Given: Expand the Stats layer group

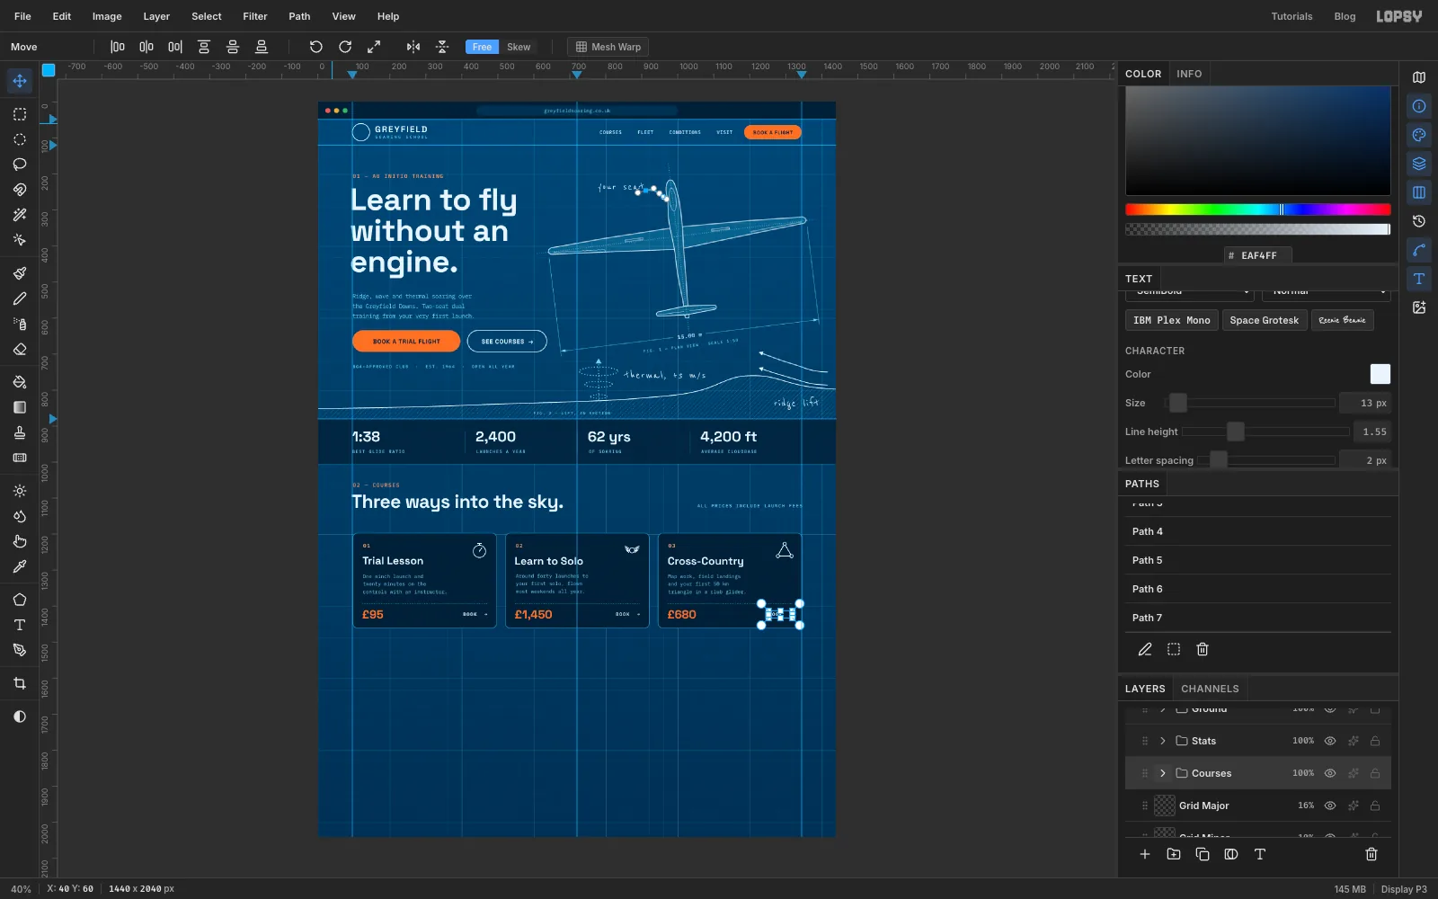Looking at the screenshot, I should tap(1163, 741).
